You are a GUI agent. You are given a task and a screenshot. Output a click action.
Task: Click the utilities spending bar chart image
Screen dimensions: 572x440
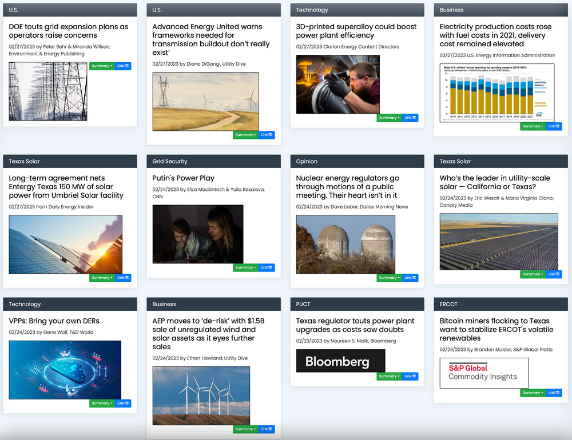click(497, 93)
